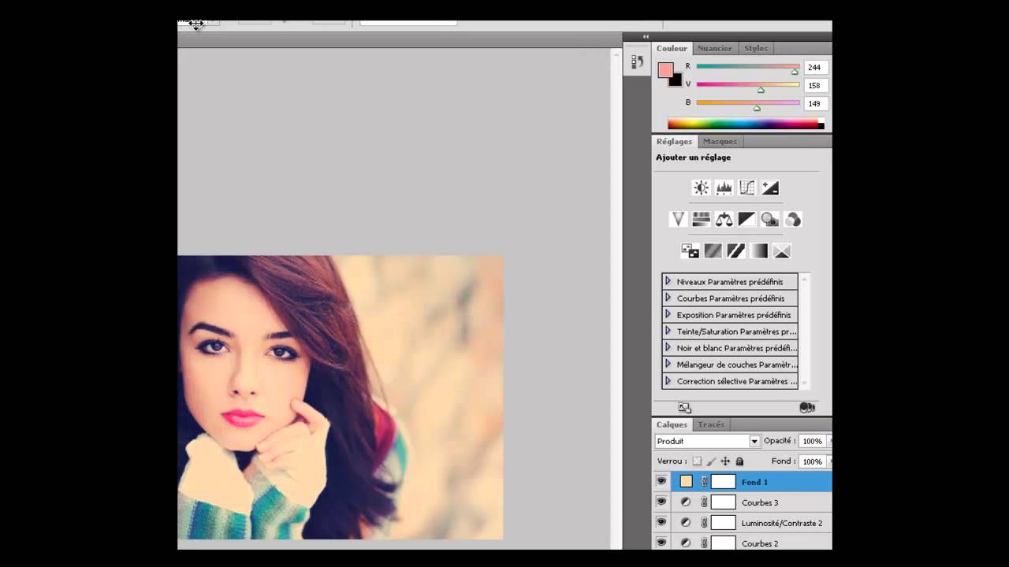Toggle lock position (move icon)

725,461
